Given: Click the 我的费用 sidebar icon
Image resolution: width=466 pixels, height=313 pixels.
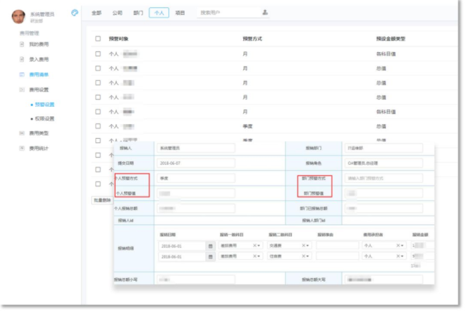Looking at the screenshot, I should coord(22,44).
